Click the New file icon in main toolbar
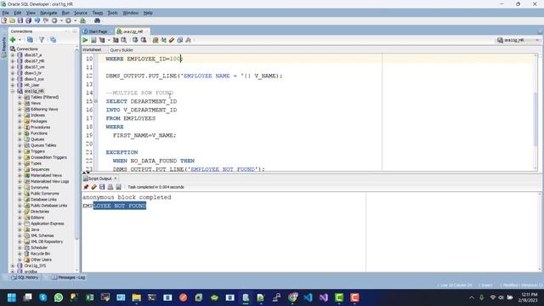This screenshot has height=306, width=544. [x=4, y=20]
